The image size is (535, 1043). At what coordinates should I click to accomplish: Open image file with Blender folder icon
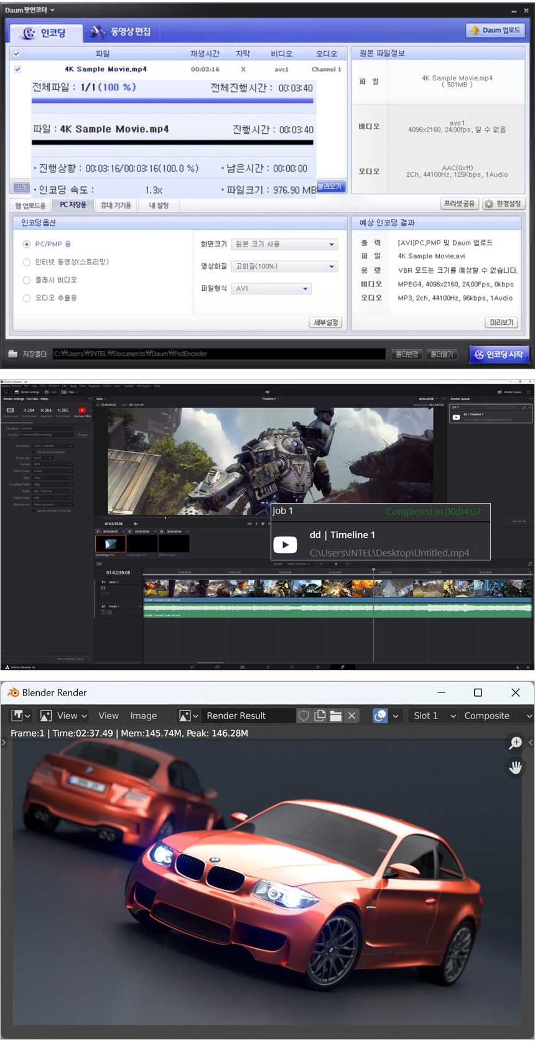coord(336,715)
